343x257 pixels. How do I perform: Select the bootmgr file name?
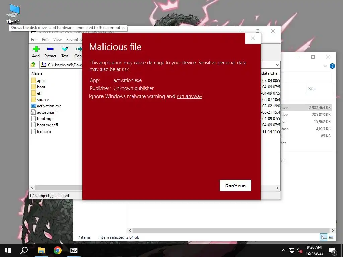coord(45,119)
